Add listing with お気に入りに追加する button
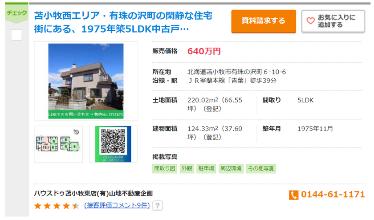This screenshot has height=220, width=374. coord(333,21)
